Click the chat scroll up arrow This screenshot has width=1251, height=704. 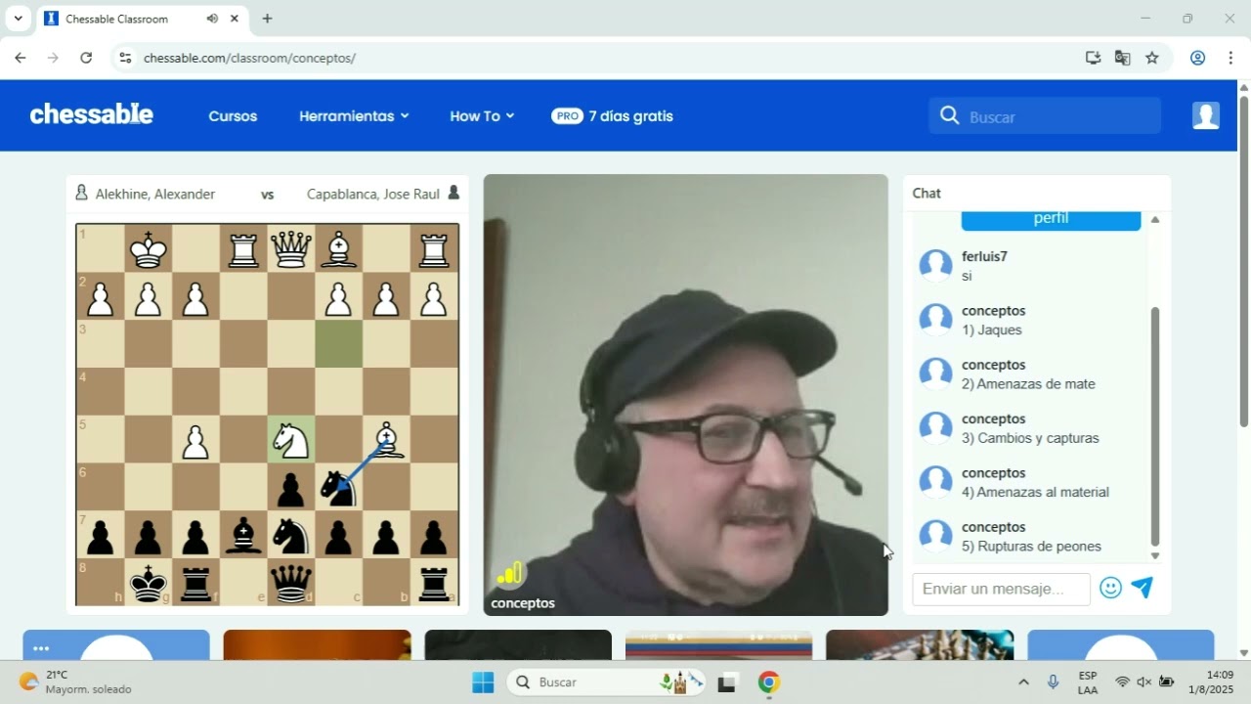tap(1155, 220)
